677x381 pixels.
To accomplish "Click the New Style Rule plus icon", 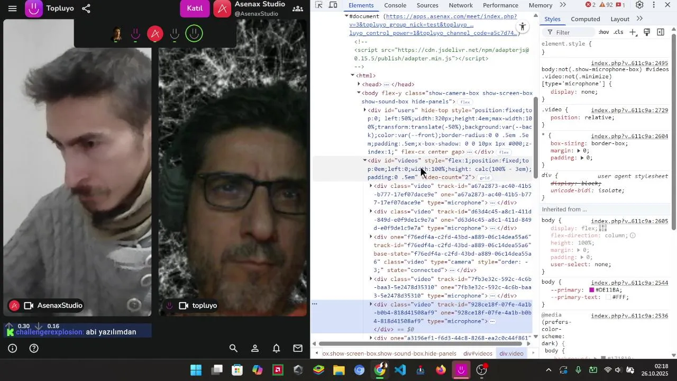I will 633,32.
